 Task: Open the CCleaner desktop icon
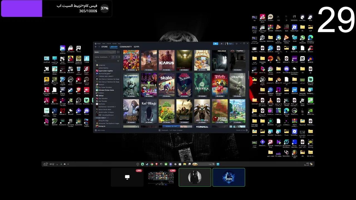coord(310,49)
